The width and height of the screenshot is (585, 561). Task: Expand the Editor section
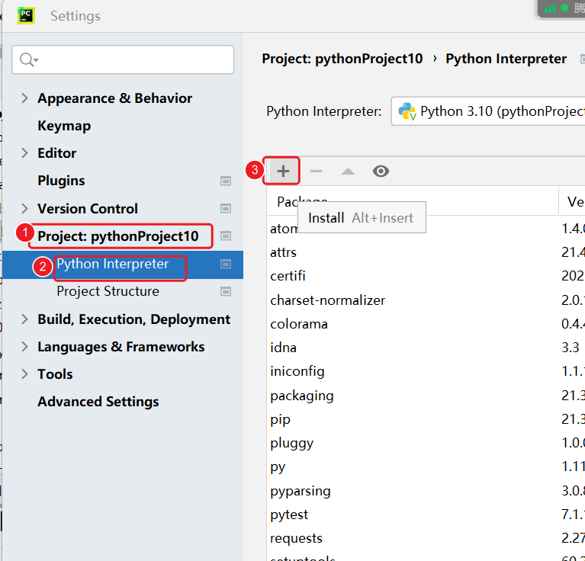tap(24, 153)
